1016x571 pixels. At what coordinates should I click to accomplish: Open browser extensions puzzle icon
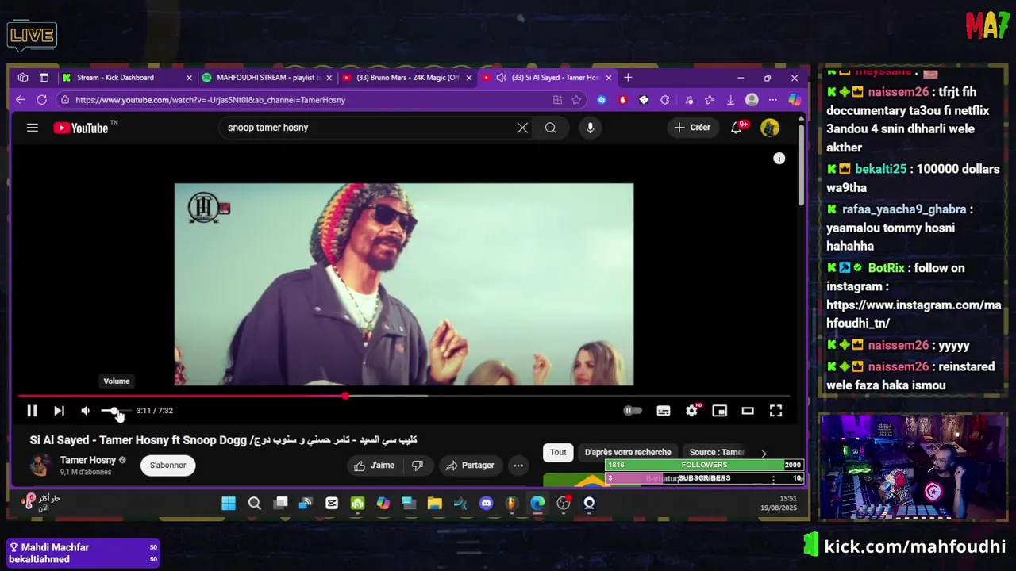pyautogui.click(x=665, y=100)
